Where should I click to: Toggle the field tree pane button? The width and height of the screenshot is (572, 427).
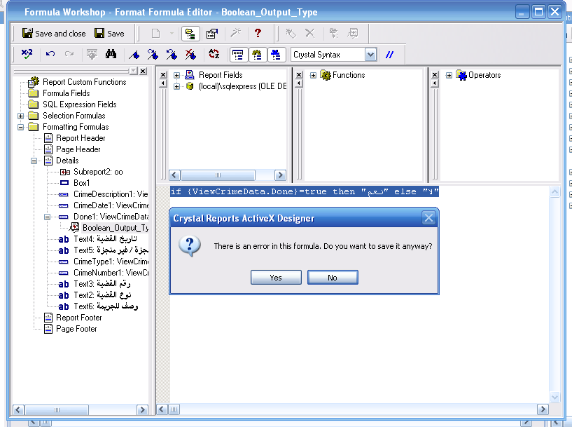pos(238,55)
